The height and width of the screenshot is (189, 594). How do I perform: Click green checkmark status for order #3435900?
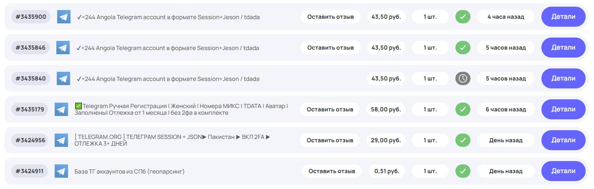(x=463, y=17)
